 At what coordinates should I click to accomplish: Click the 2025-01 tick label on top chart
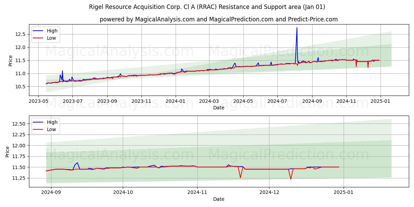[380, 101]
